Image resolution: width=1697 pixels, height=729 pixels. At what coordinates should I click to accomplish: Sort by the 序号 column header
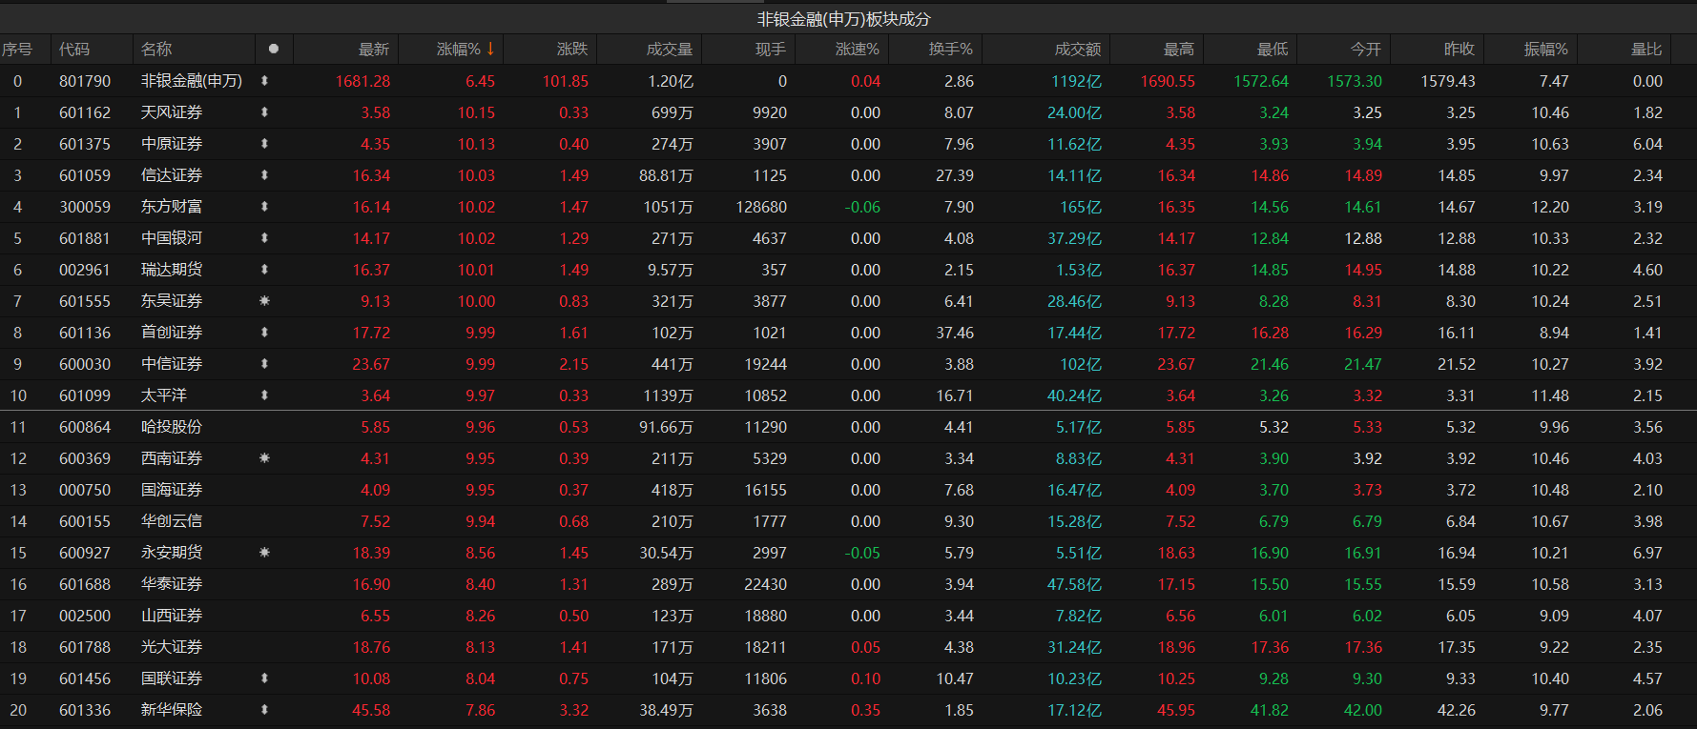(x=17, y=49)
